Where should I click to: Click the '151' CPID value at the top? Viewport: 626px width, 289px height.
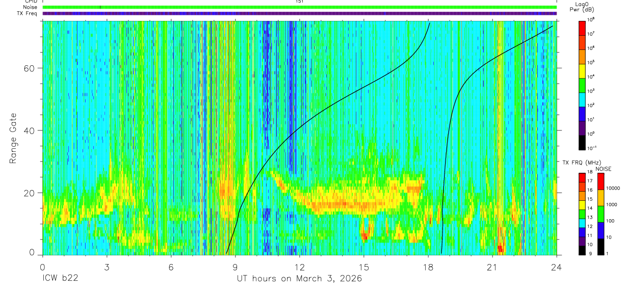(300, 2)
